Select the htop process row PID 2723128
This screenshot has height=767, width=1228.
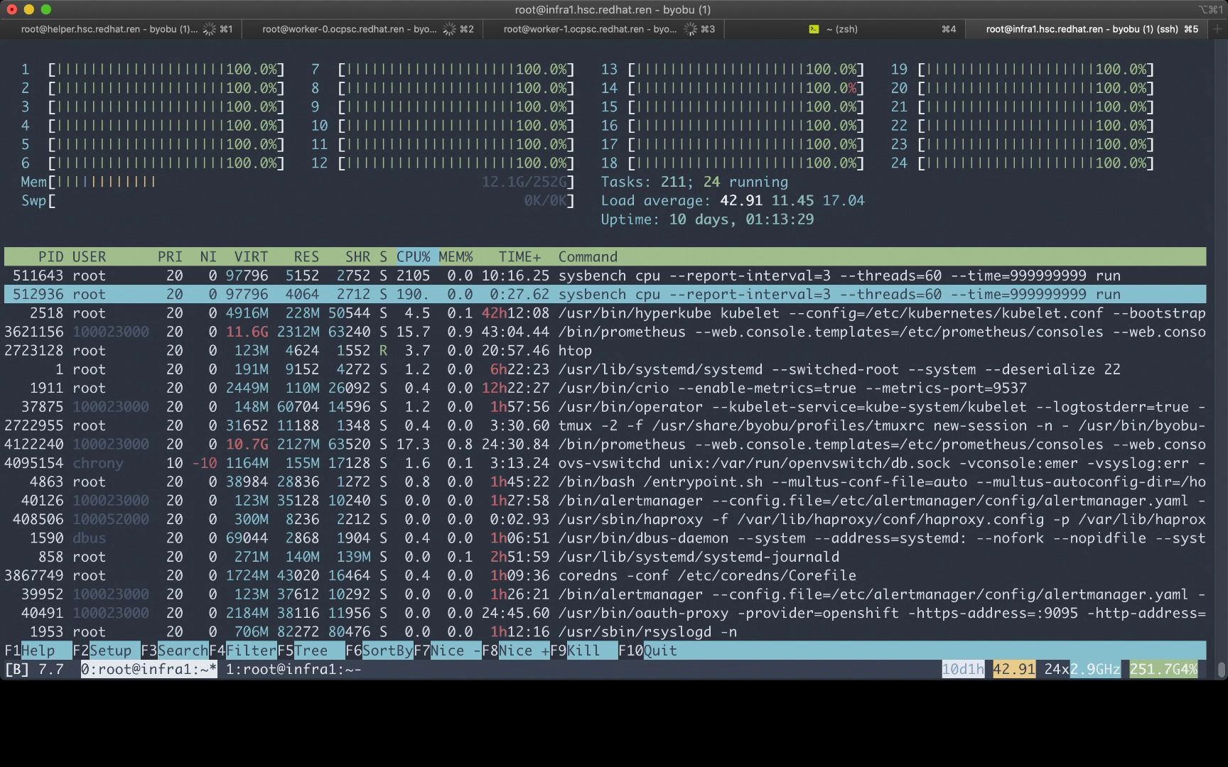605,351
